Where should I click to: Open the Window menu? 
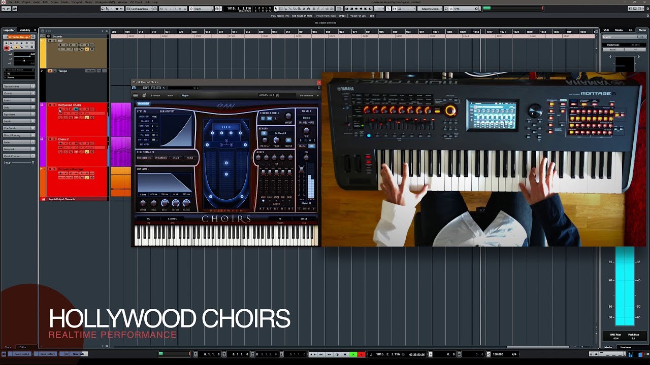(122, 2)
